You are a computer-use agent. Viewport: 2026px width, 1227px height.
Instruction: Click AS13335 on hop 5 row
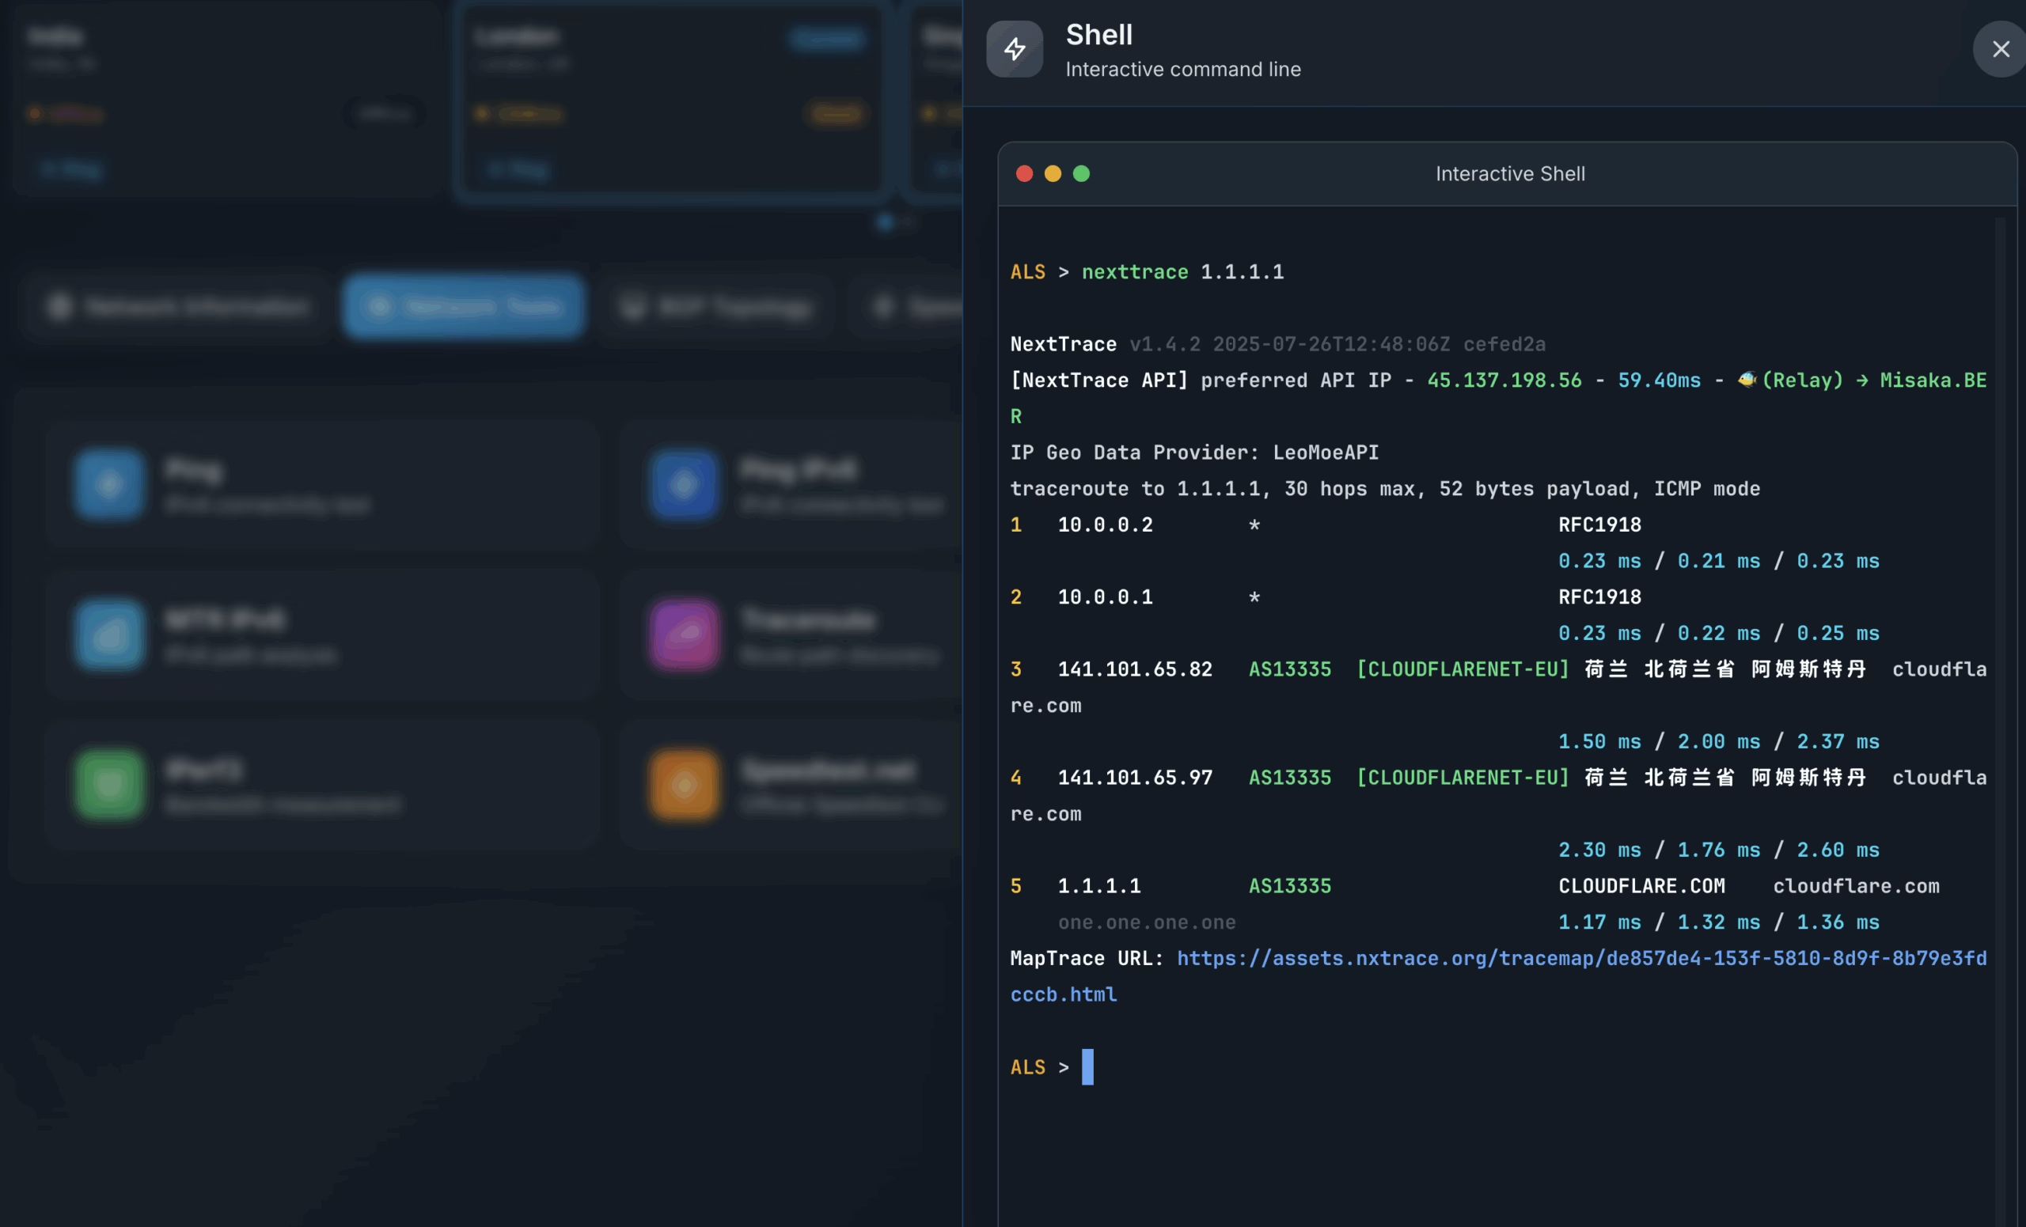point(1289,887)
